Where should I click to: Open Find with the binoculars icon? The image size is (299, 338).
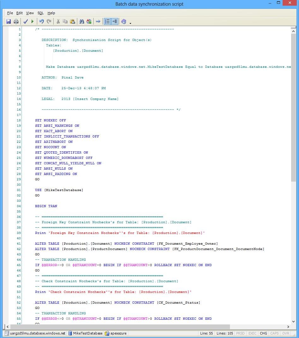point(81,21)
